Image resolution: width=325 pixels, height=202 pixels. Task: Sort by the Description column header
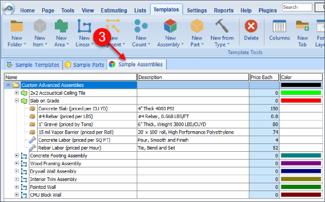pyautogui.click(x=193, y=77)
